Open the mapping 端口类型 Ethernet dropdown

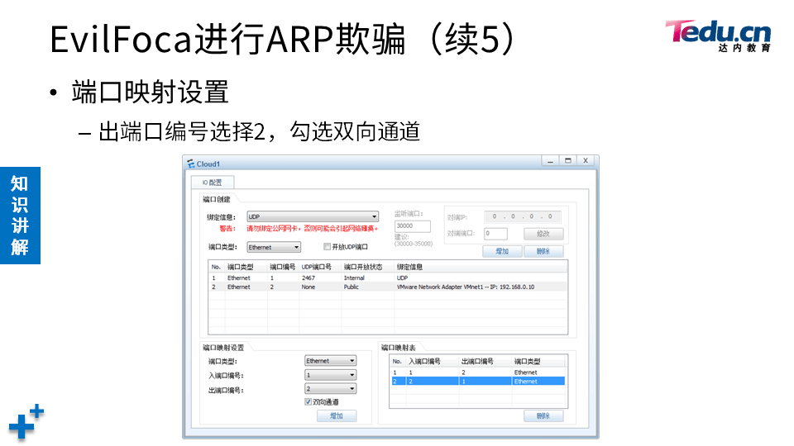click(x=331, y=361)
